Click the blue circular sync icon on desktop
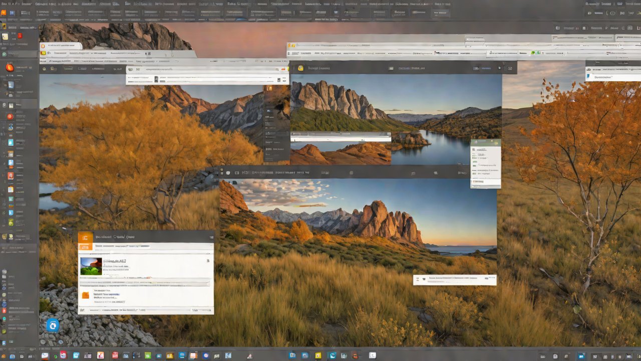 [53, 325]
